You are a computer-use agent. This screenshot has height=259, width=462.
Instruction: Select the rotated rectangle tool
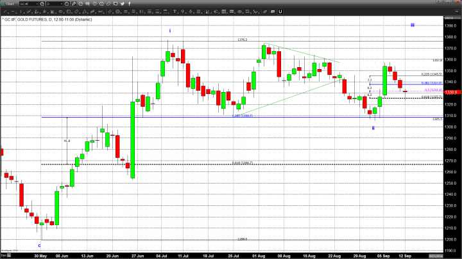tap(76, 12)
